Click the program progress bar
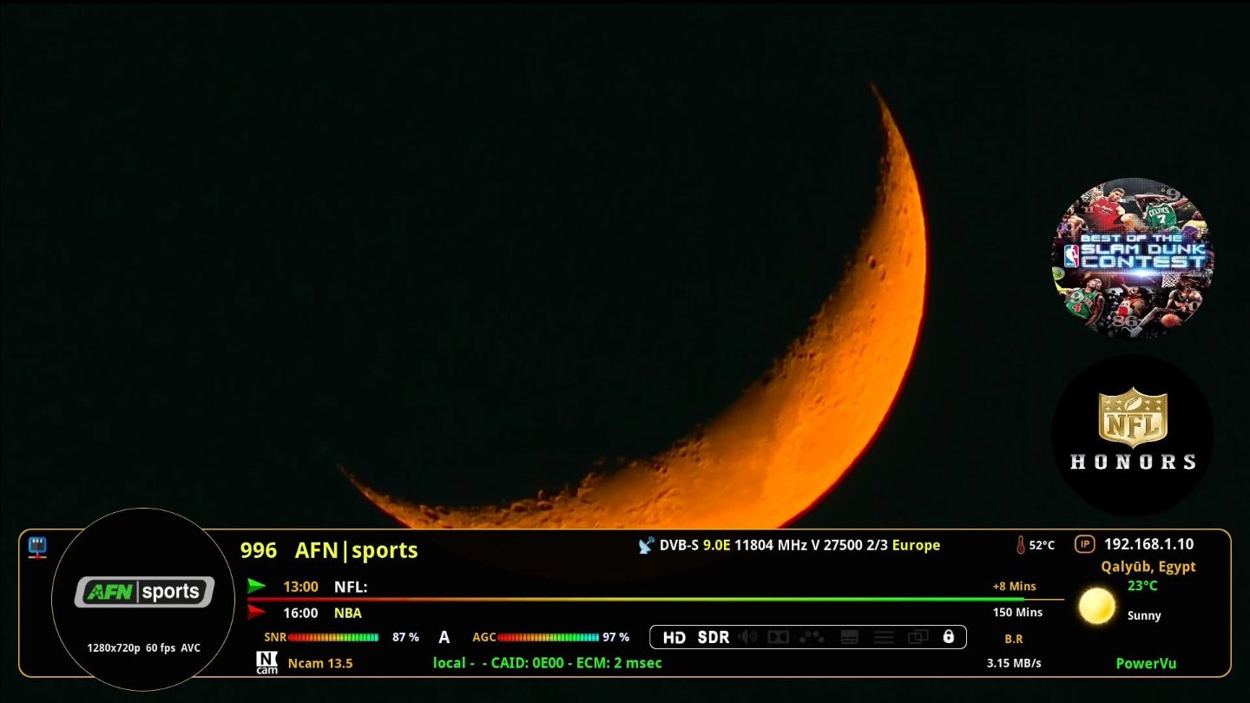This screenshot has width=1250, height=703. (634, 599)
